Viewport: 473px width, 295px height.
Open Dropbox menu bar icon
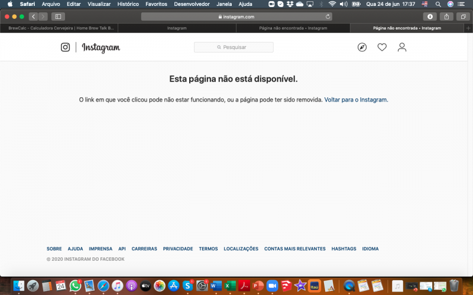click(290, 4)
